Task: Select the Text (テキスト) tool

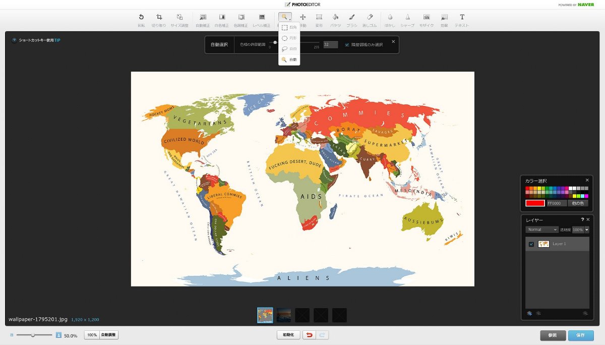Action: (462, 20)
